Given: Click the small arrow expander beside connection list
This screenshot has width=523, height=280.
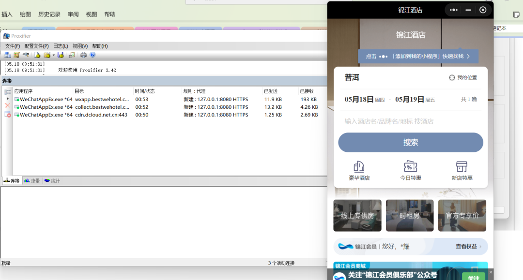Looking at the screenshot, I should [8, 99].
